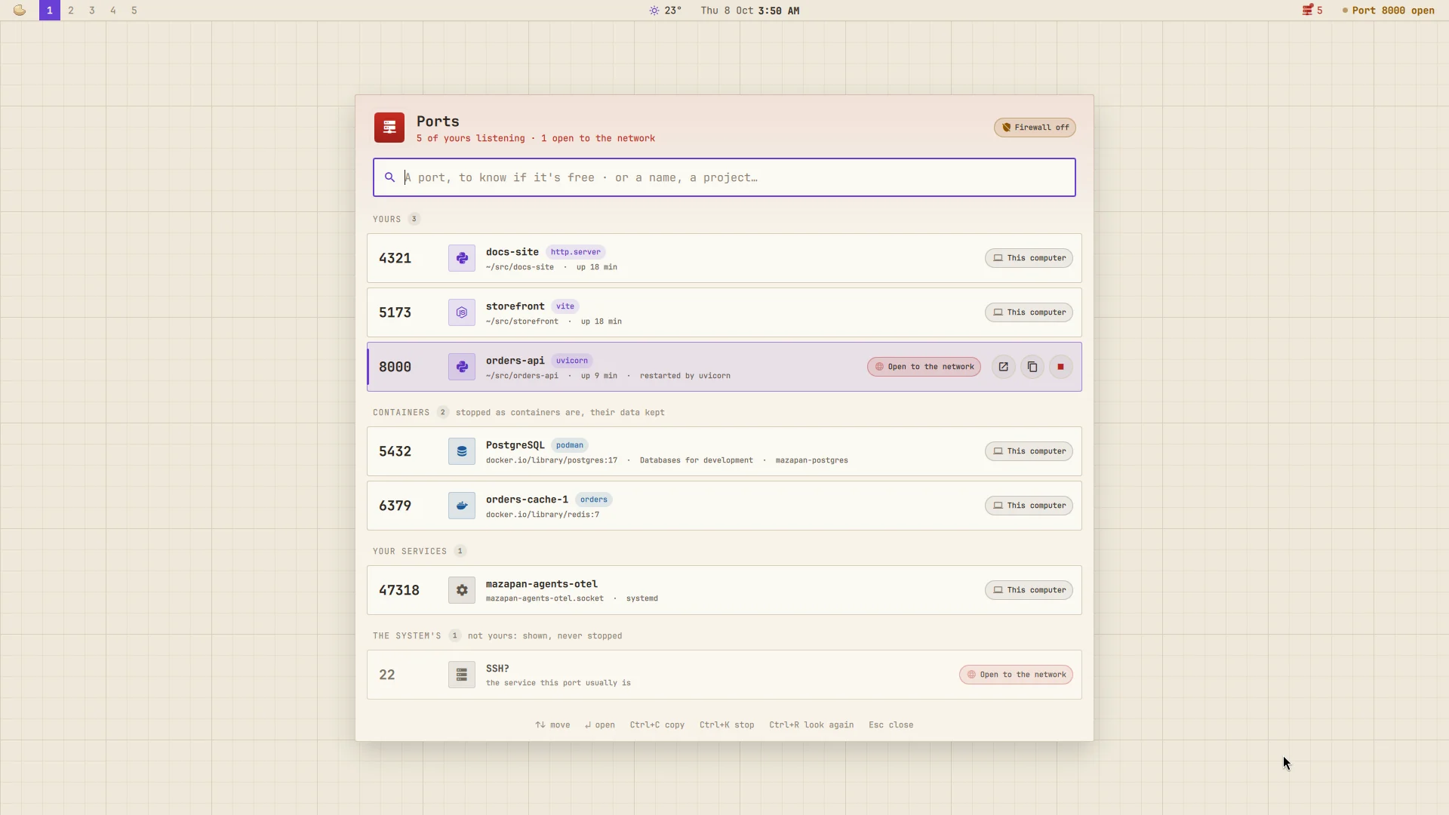Open the menu icon in top-left corner

pyautogui.click(x=20, y=11)
